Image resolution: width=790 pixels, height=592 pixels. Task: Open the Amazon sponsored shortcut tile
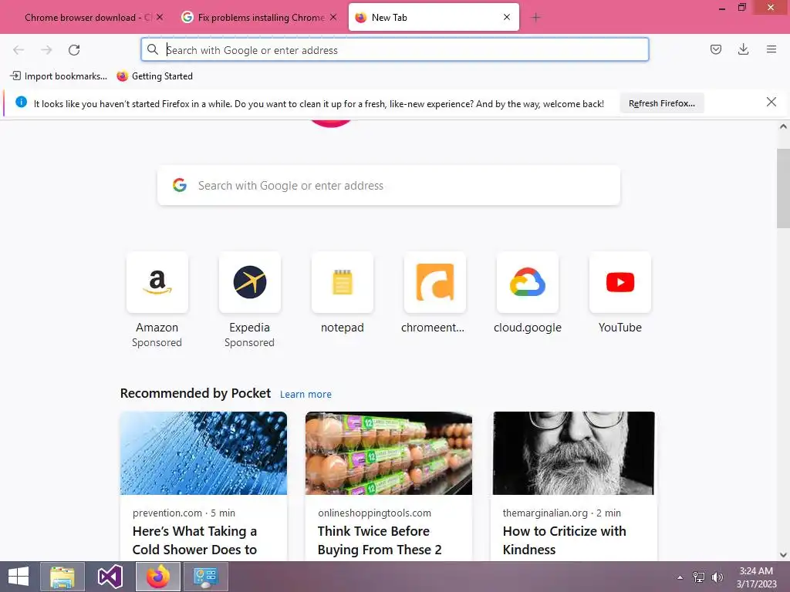(x=157, y=282)
